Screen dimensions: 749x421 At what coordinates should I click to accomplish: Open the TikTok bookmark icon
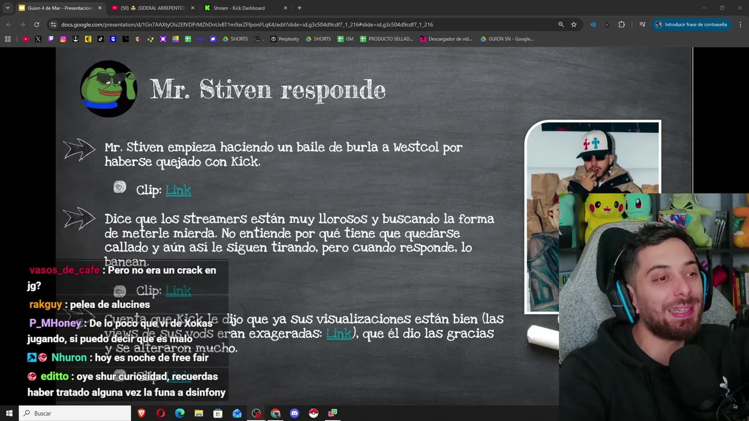[101, 39]
